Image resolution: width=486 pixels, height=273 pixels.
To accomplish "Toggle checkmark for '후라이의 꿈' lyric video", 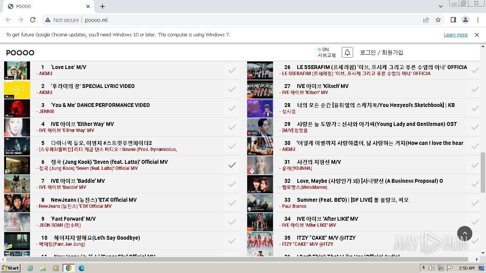I will (x=232, y=89).
